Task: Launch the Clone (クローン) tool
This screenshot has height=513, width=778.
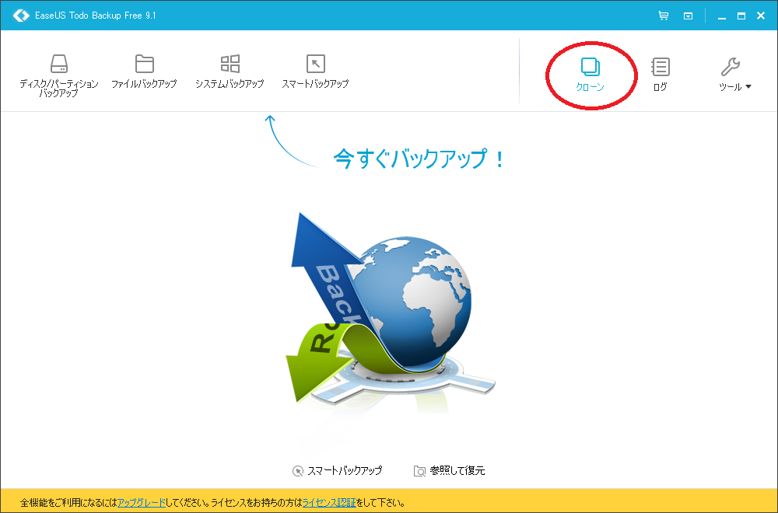Action: (x=590, y=75)
